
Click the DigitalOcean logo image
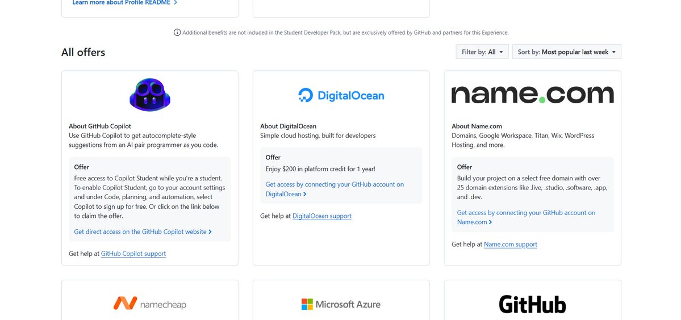point(341,95)
